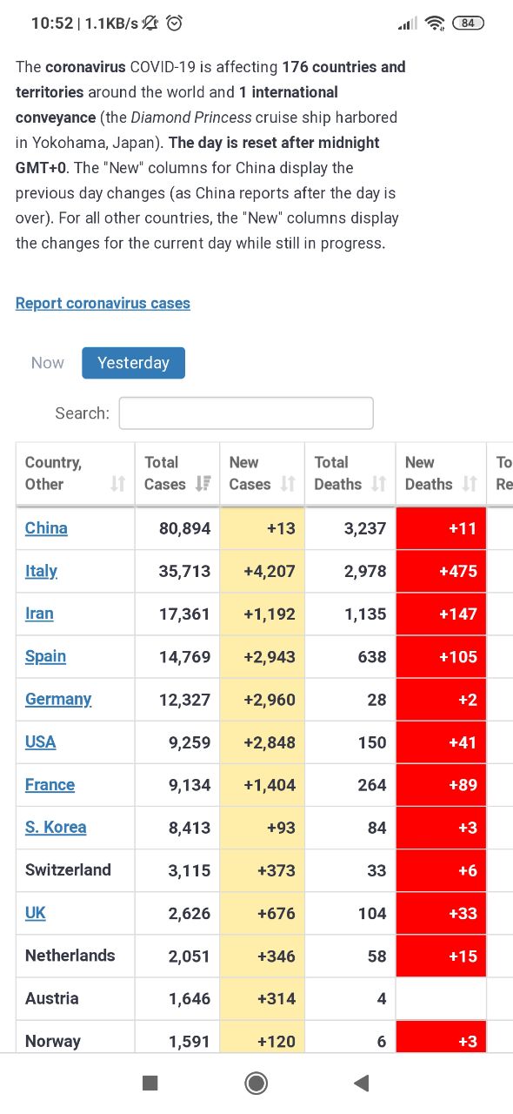Tap the battery level indicator
Viewport: 513px width, 1114px height.
pos(468,23)
